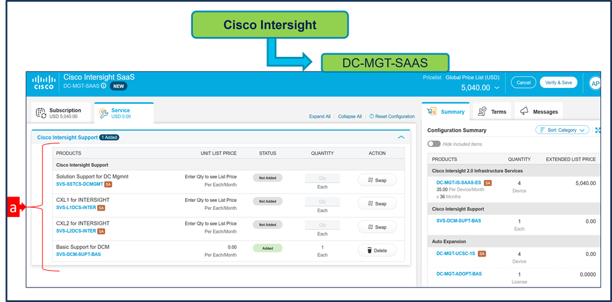Select the Service tab
This screenshot has height=302, width=612.
pyautogui.click(x=124, y=113)
